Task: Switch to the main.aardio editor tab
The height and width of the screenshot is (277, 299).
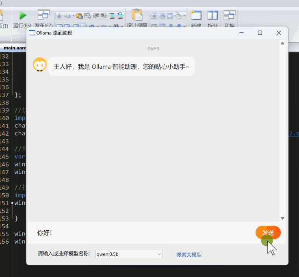Action: coord(15,48)
